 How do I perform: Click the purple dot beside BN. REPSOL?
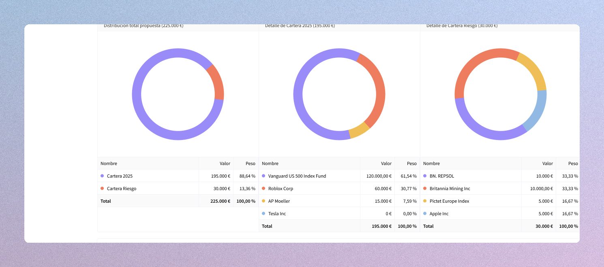pos(425,176)
